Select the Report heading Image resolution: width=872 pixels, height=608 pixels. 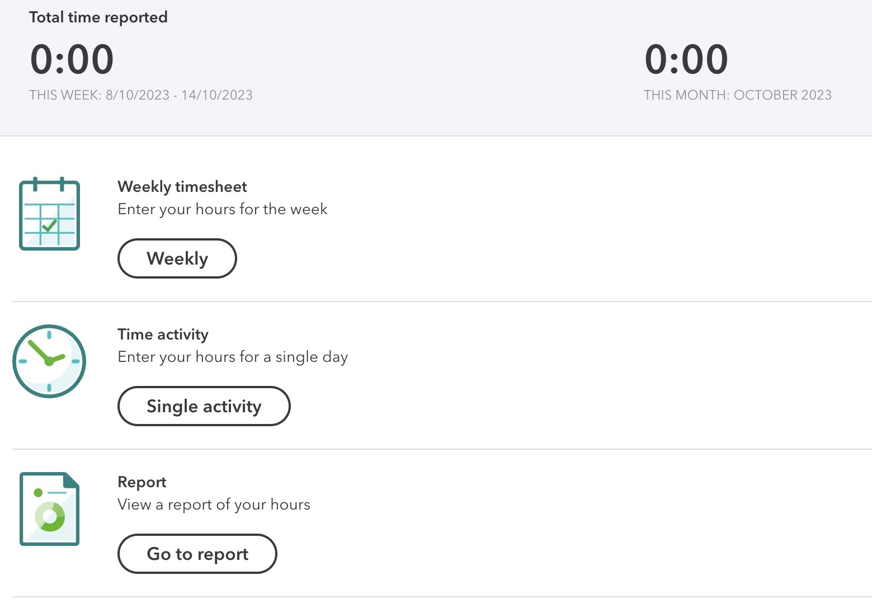[x=142, y=482]
